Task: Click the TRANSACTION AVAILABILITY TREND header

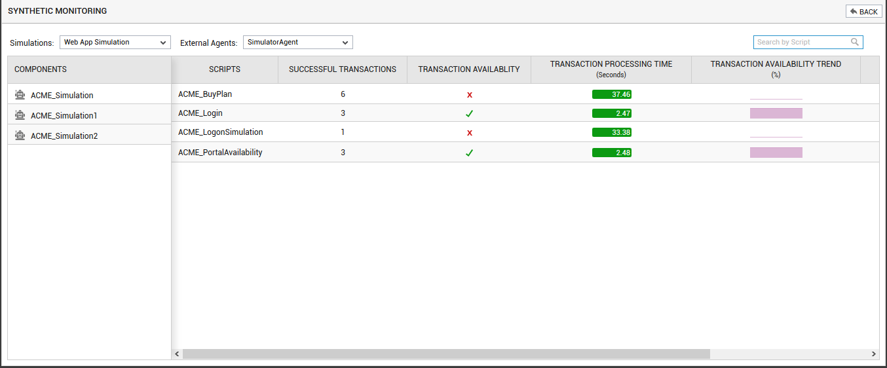Action: point(776,69)
